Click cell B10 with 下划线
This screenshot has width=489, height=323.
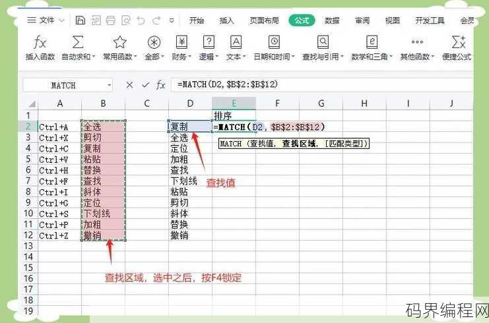point(103,214)
